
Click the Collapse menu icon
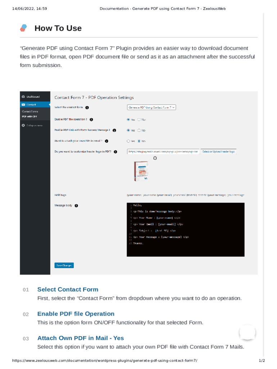point(23,125)
